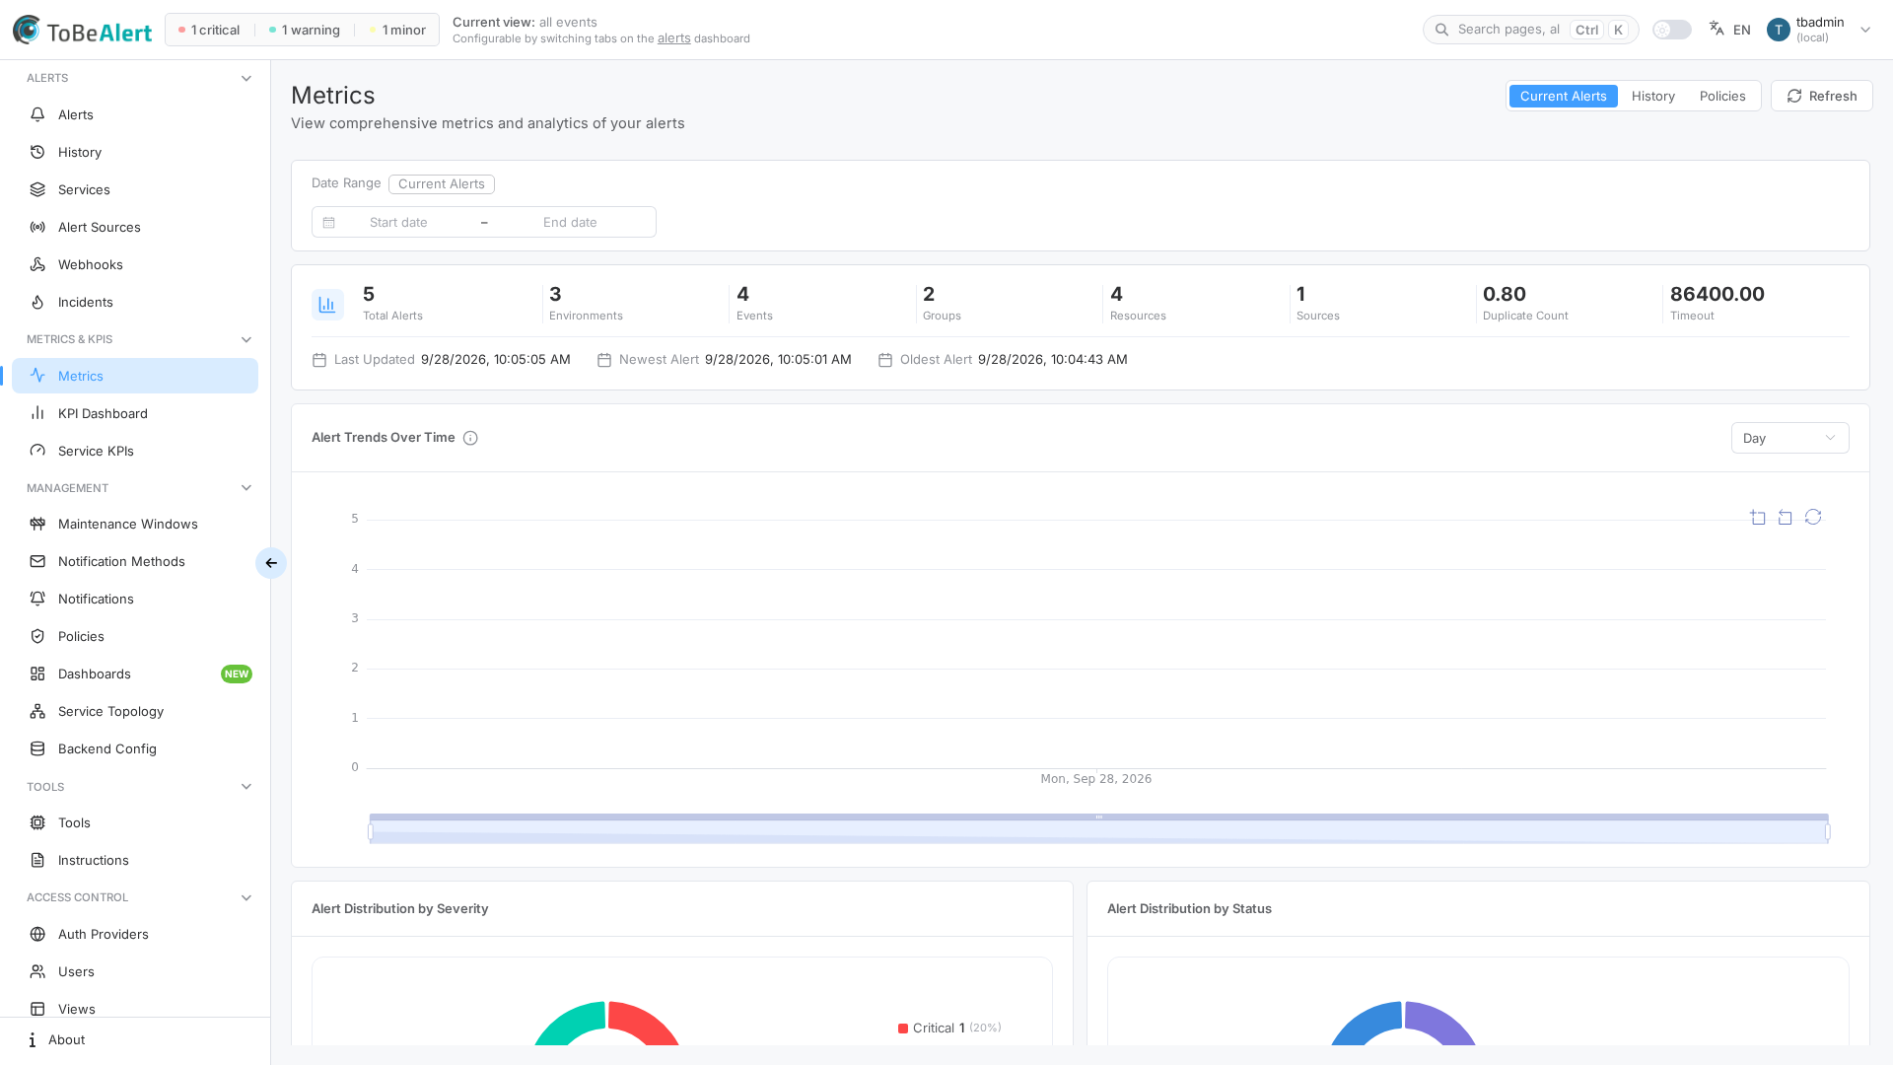Toggle the dark mode theme switch
1893x1065 pixels.
1672,30
